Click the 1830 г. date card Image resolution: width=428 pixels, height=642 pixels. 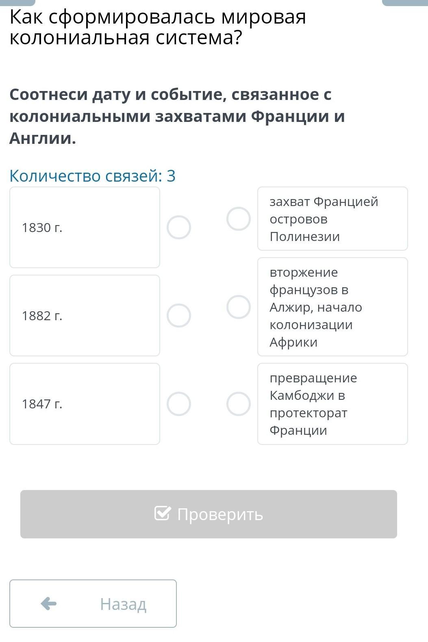pyautogui.click(x=85, y=228)
